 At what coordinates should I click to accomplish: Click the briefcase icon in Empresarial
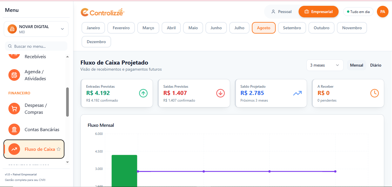[307, 12]
